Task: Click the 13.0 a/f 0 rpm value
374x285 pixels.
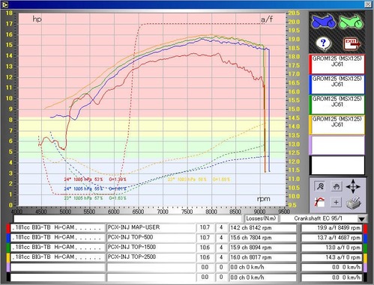Action: point(332,248)
